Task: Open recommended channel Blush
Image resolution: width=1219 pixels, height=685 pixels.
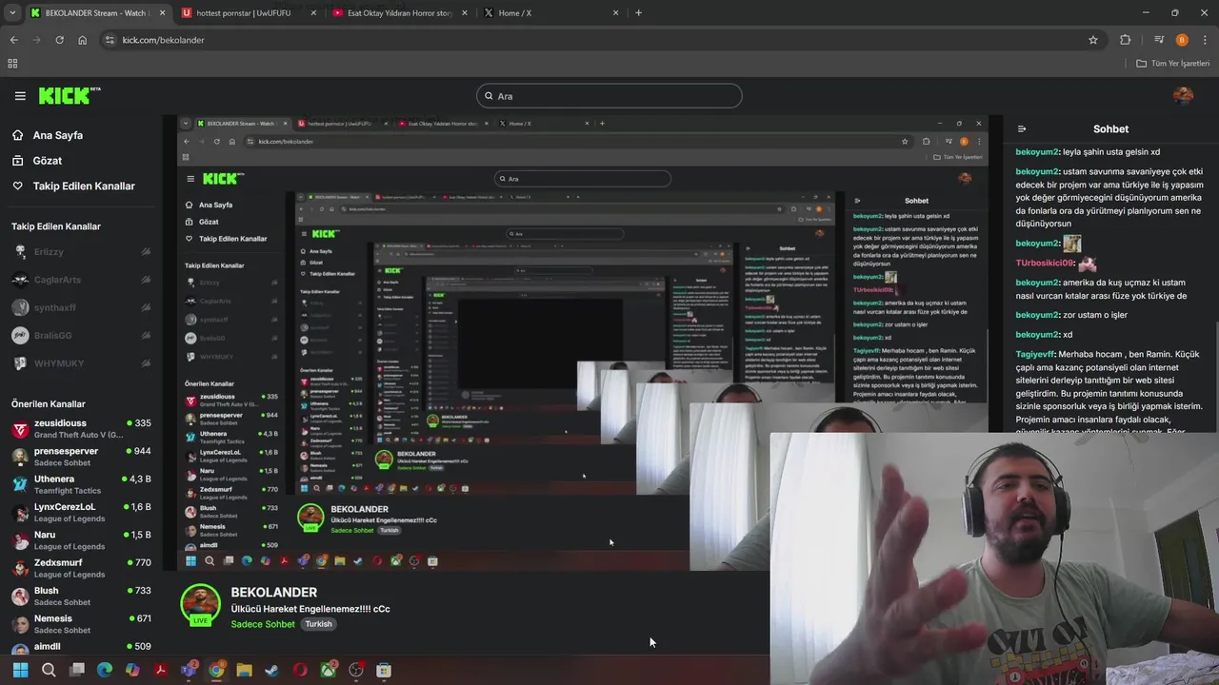Action: [x=81, y=596]
